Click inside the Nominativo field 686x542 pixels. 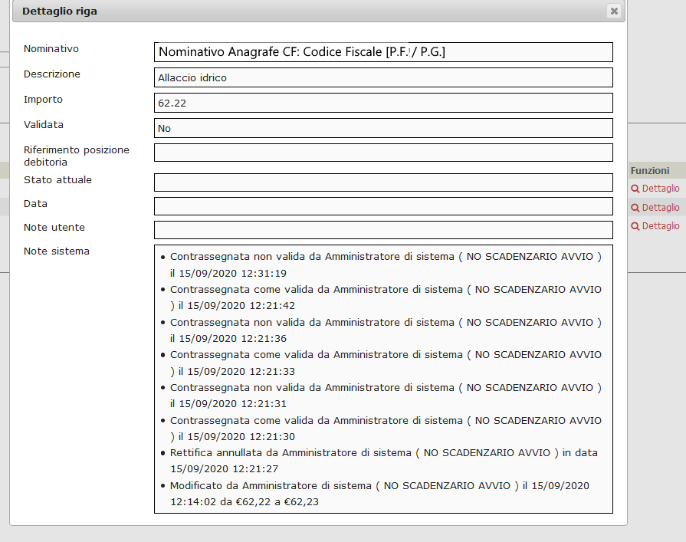click(x=383, y=52)
